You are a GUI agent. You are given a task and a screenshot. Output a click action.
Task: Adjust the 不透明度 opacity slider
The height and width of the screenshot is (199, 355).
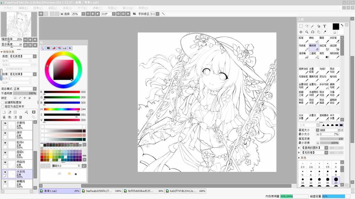tap(25, 93)
